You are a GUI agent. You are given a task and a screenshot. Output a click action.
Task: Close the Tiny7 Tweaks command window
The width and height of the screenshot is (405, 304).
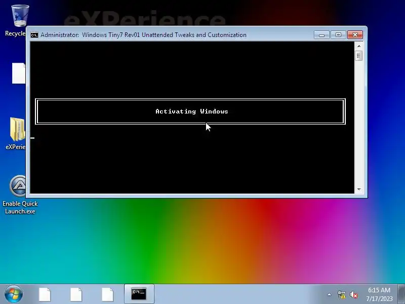[355, 34]
